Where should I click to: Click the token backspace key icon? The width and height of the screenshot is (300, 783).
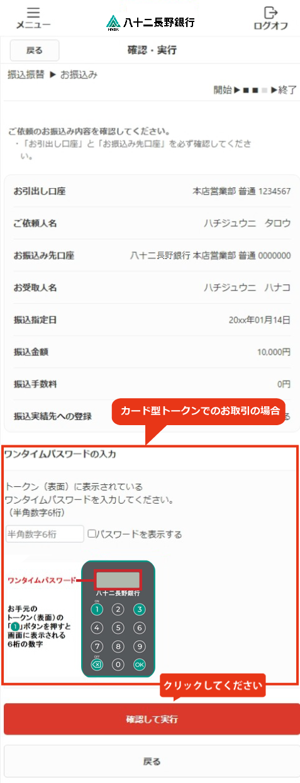(96, 664)
